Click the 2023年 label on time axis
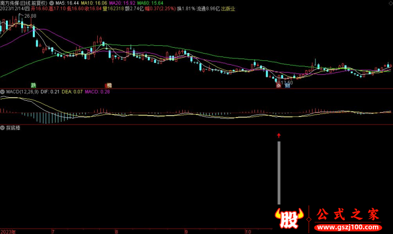The height and width of the screenshot is (234, 393). tap(8, 232)
